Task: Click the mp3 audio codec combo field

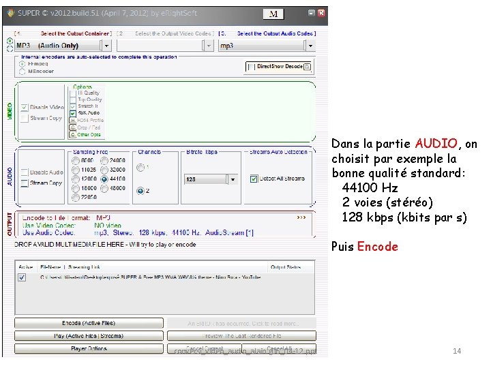Action: tap(262, 46)
